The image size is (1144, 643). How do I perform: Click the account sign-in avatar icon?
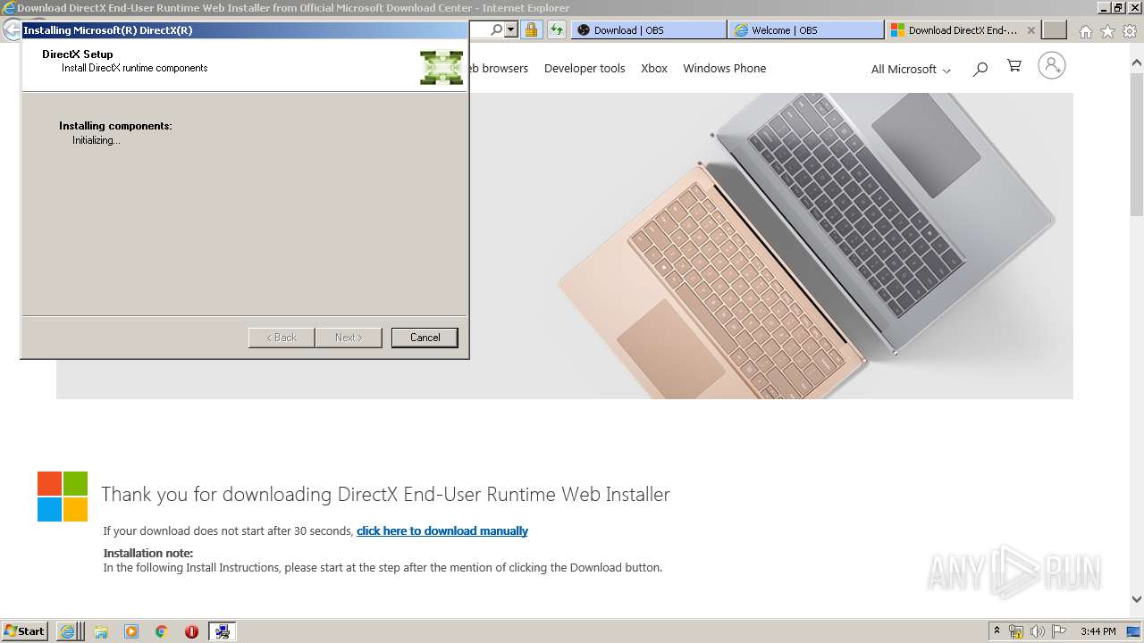(x=1052, y=65)
